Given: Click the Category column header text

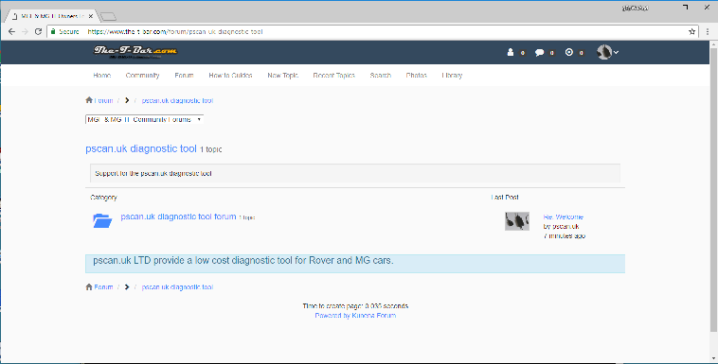Looking at the screenshot, I should tap(103, 197).
